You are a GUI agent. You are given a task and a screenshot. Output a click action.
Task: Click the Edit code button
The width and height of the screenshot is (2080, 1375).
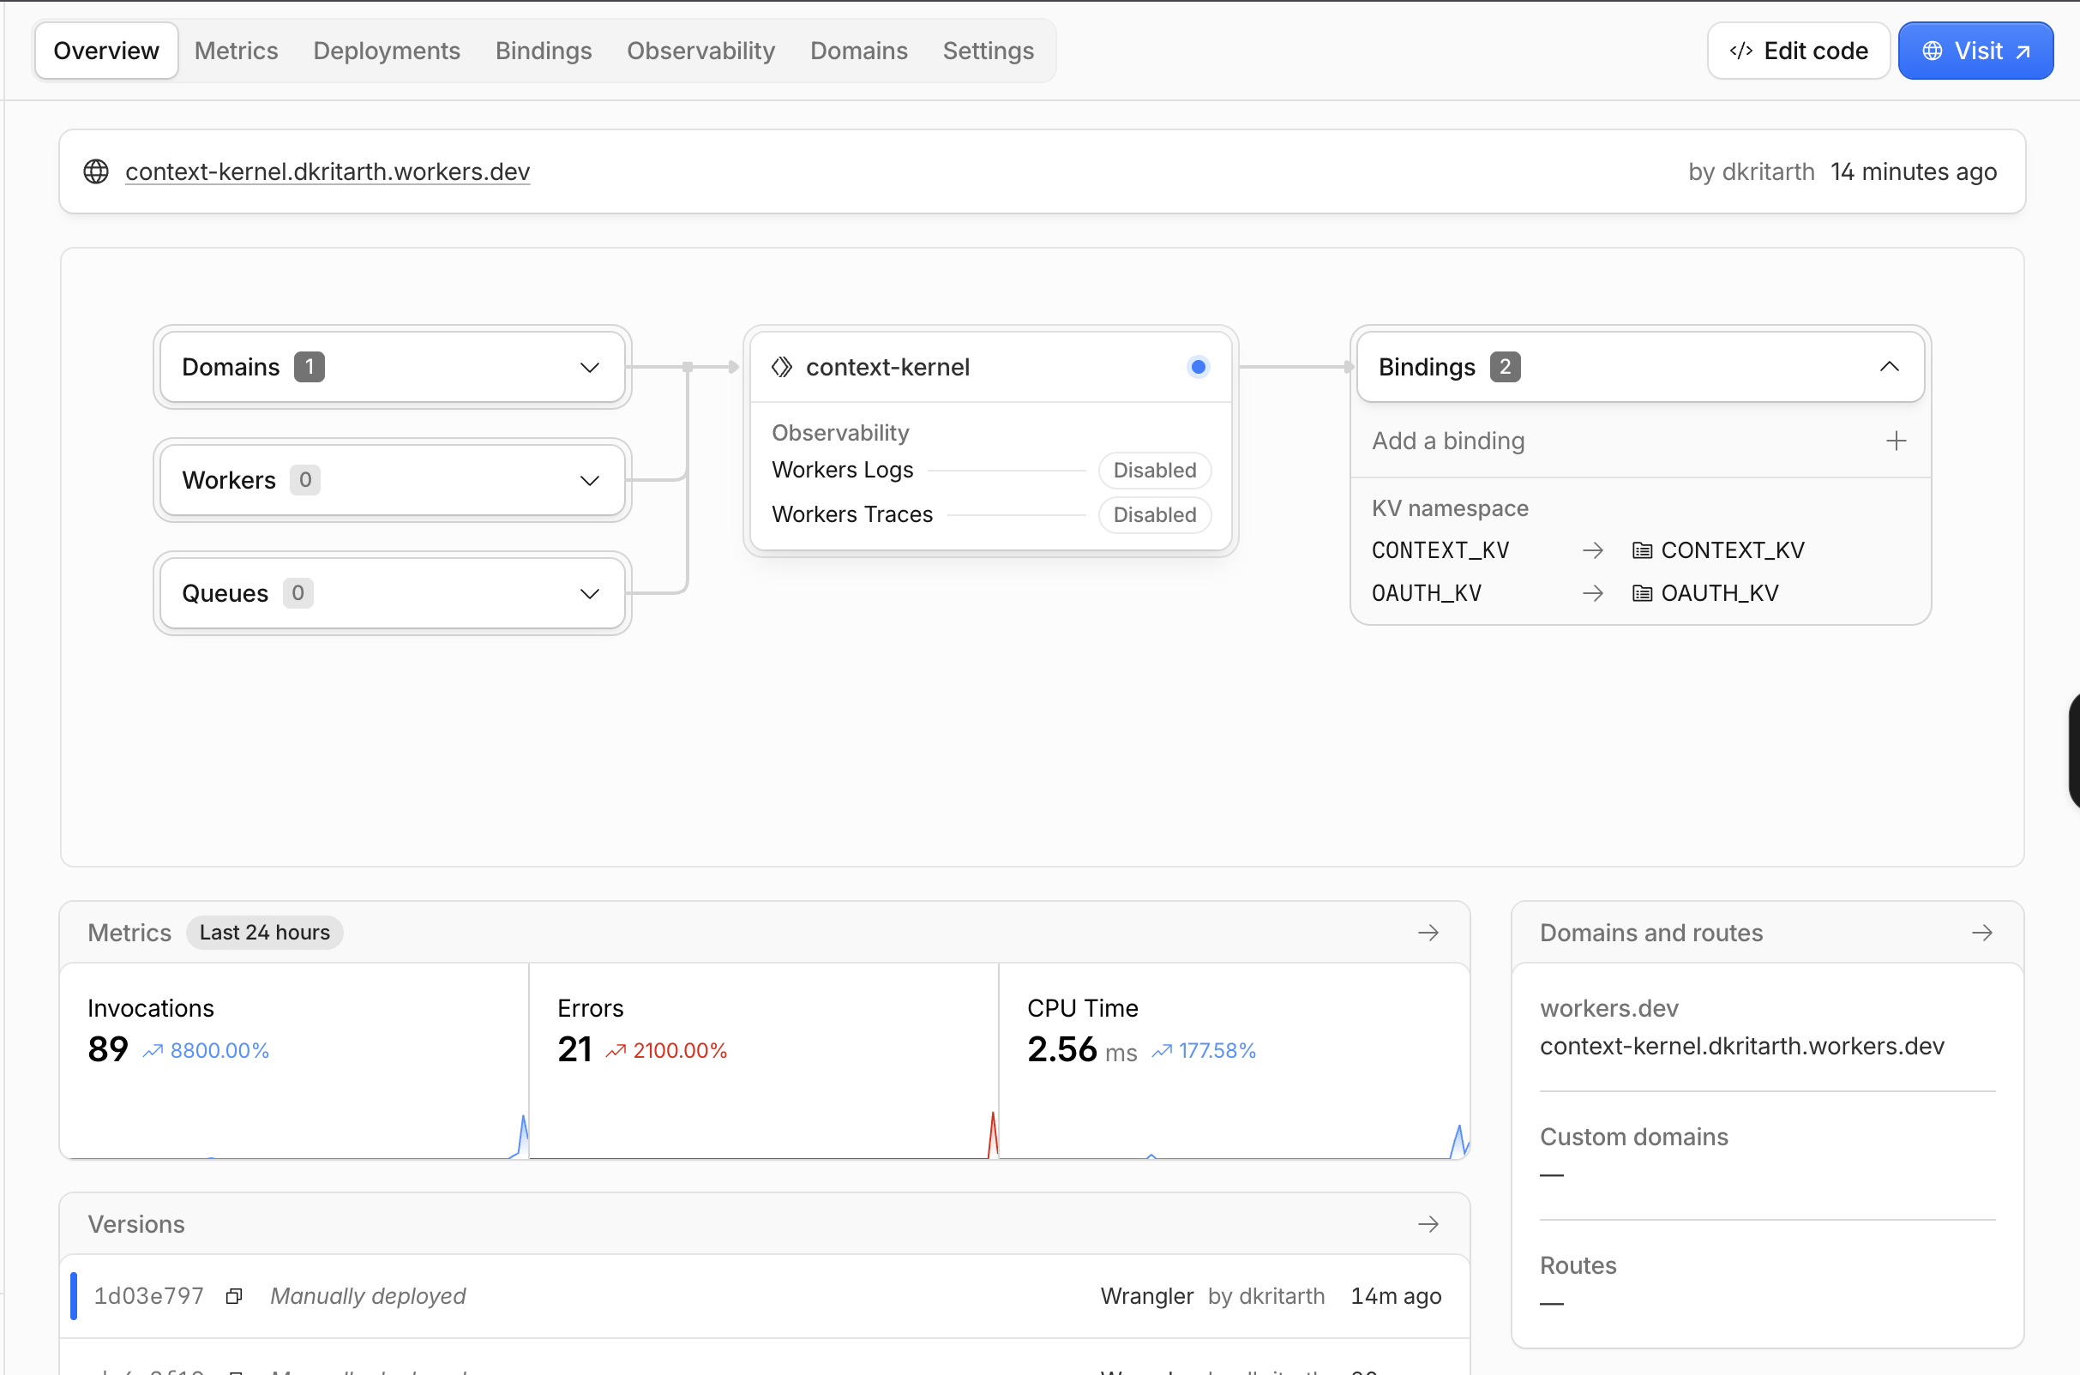pyautogui.click(x=1798, y=51)
